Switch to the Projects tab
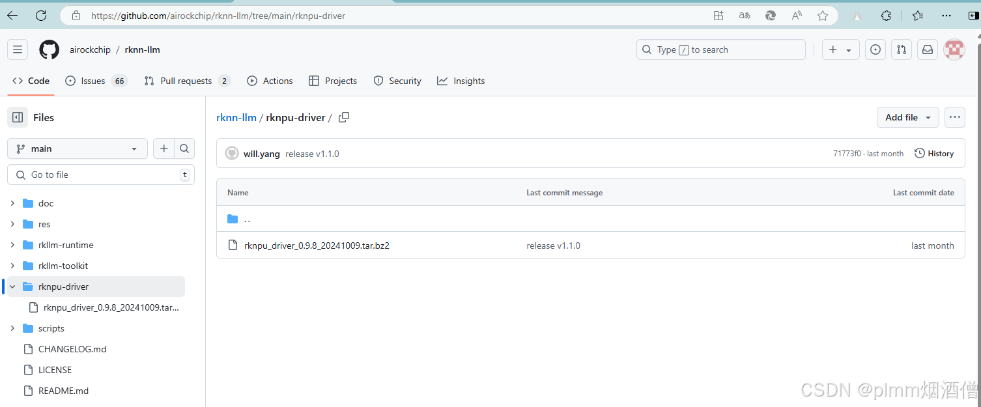Screen dimensions: 981x407 [333, 81]
